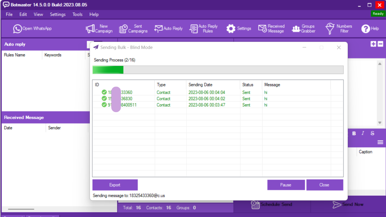The height and width of the screenshot is (217, 386).
Task: Pause the bulk sending process
Action: (x=286, y=185)
